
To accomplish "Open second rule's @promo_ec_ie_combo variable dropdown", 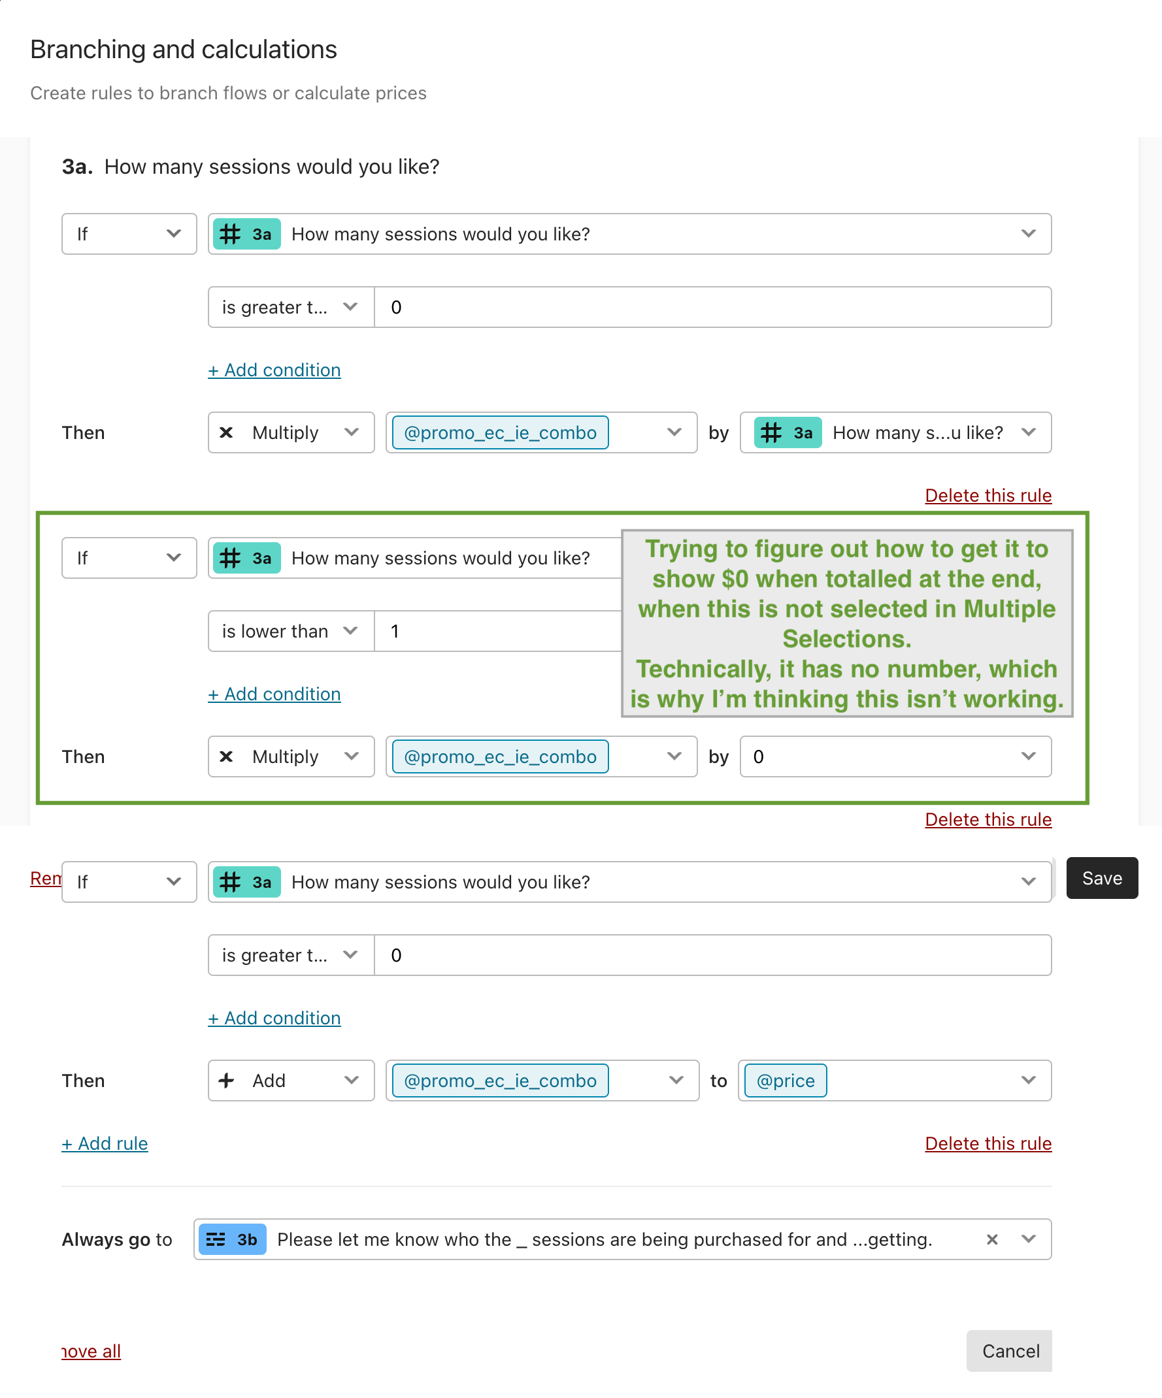I will (x=541, y=756).
